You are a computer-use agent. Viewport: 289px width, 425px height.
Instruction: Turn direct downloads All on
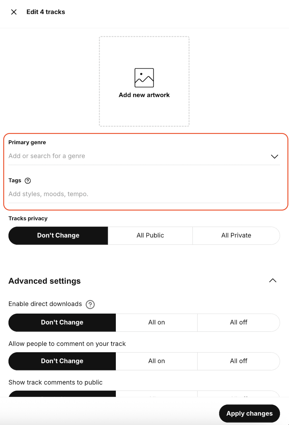pos(156,322)
